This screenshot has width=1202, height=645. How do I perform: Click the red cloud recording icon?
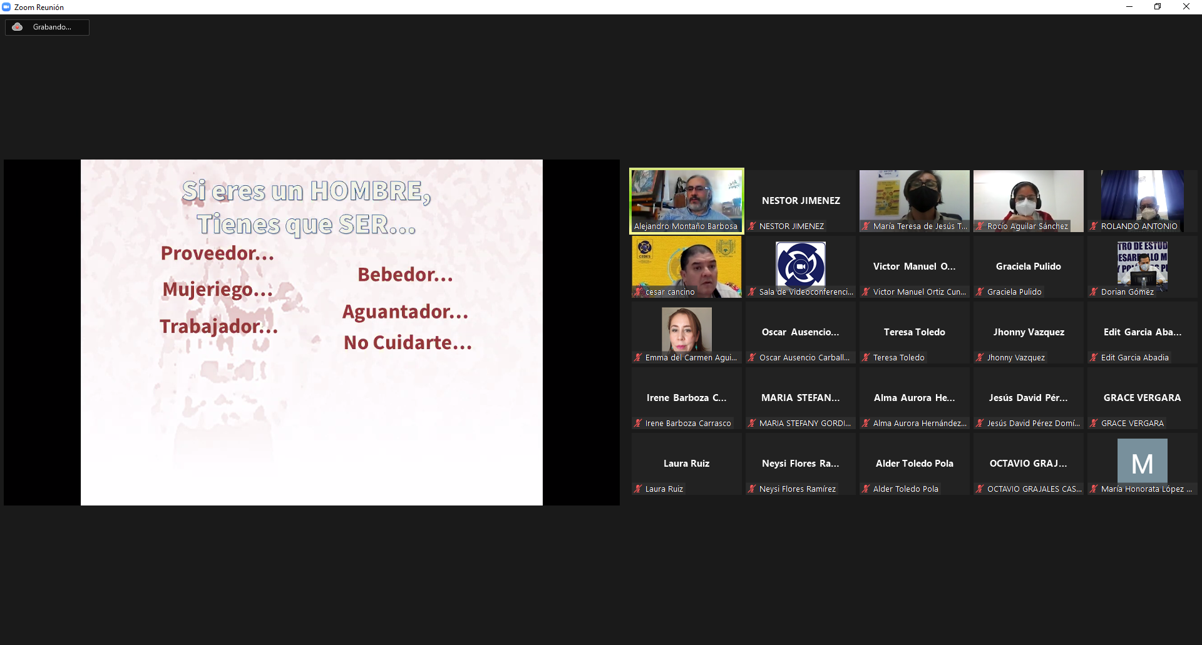tap(18, 27)
